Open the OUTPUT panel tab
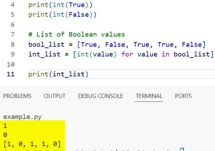Image resolution: width=215 pixels, height=151 pixels. [x=55, y=96]
